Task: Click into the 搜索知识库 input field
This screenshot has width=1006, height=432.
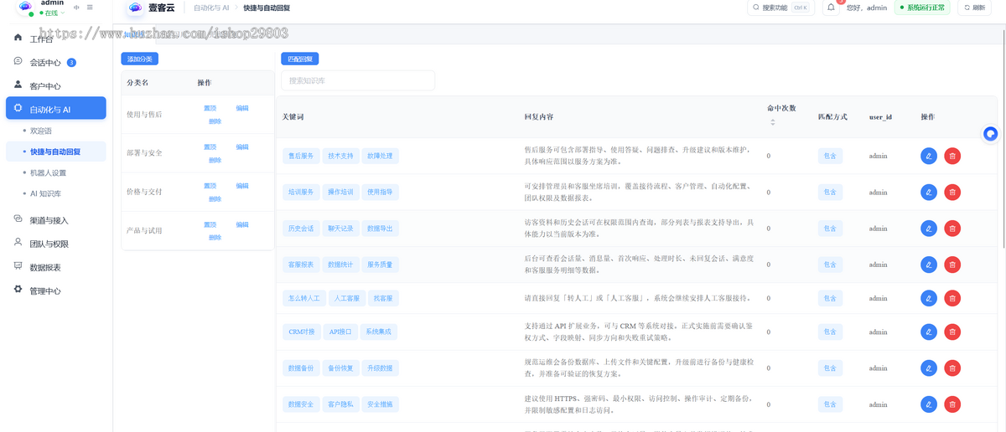Action: [358, 80]
